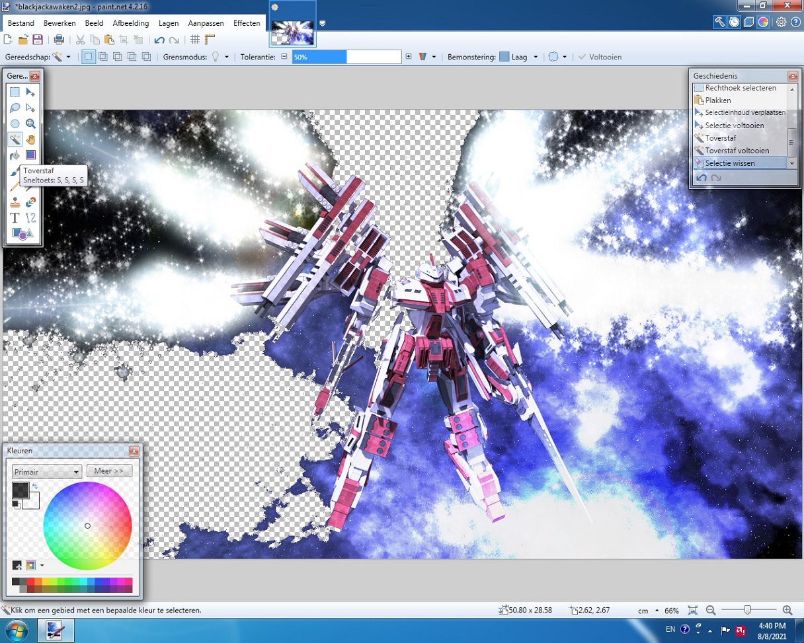Toggle the Colors window button at top right
Screen dimensions: 804x643
pyautogui.click(x=763, y=22)
